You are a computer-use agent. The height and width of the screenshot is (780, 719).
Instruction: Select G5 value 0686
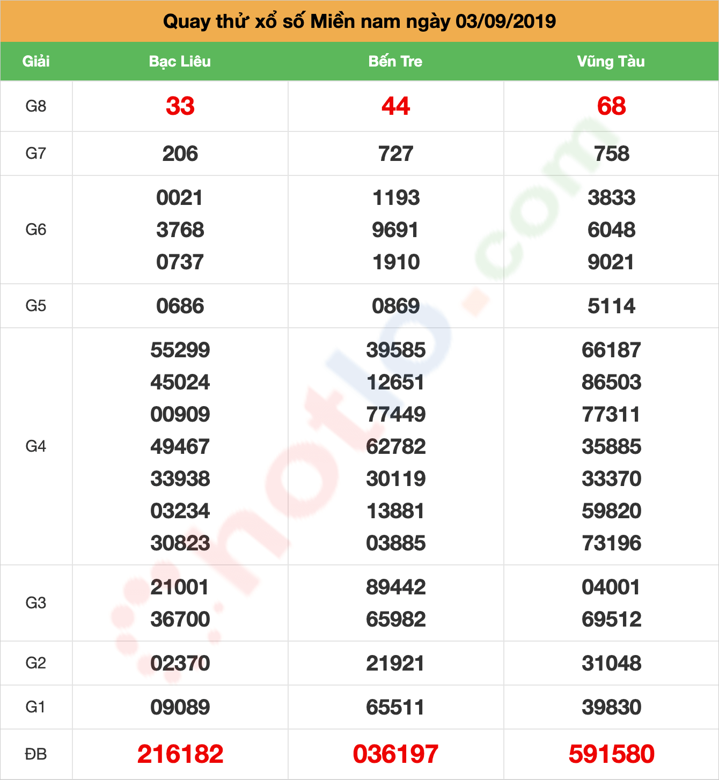[x=180, y=306]
